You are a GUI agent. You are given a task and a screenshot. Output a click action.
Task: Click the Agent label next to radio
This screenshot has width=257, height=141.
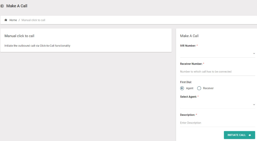pyautogui.click(x=190, y=88)
